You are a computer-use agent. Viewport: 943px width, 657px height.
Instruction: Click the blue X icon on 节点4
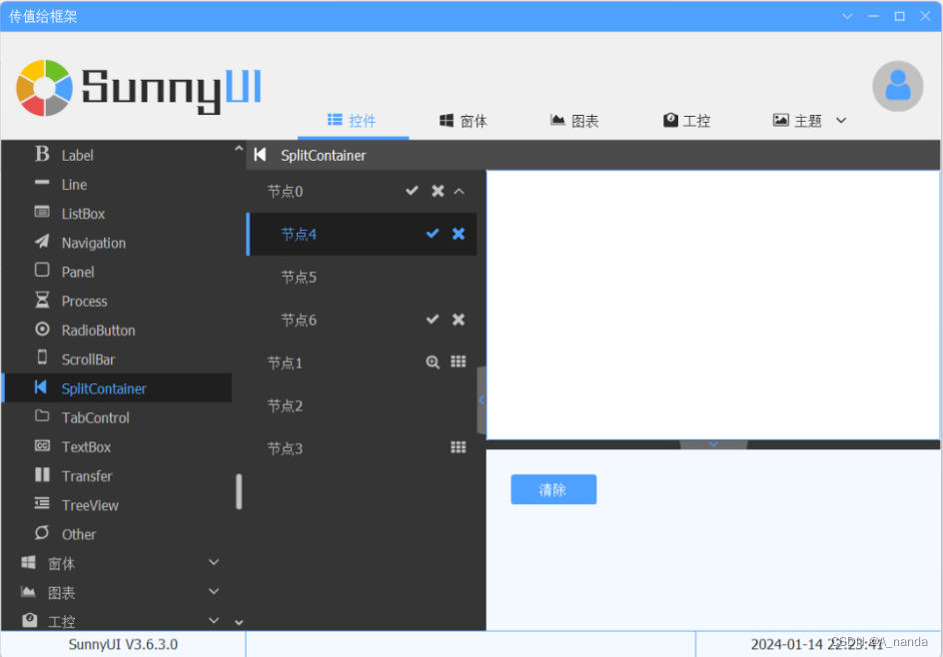[x=459, y=234]
